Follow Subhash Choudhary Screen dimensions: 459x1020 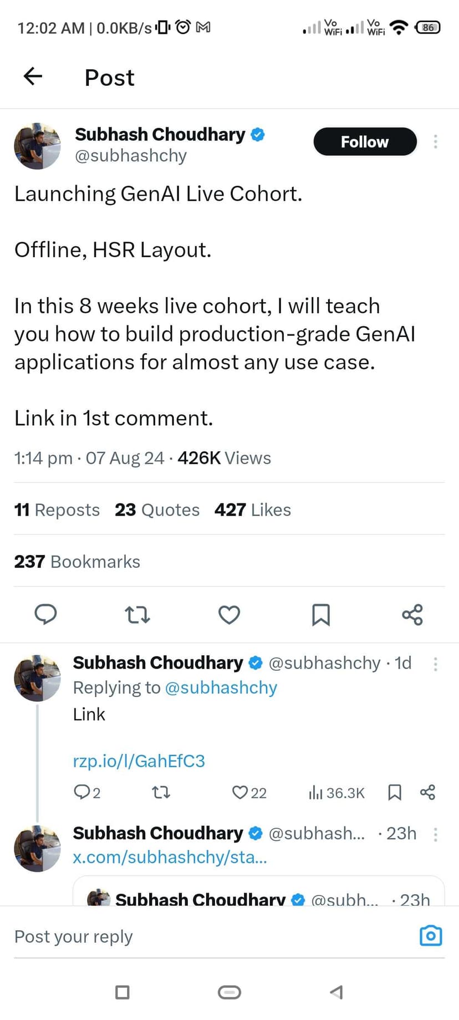click(x=365, y=142)
